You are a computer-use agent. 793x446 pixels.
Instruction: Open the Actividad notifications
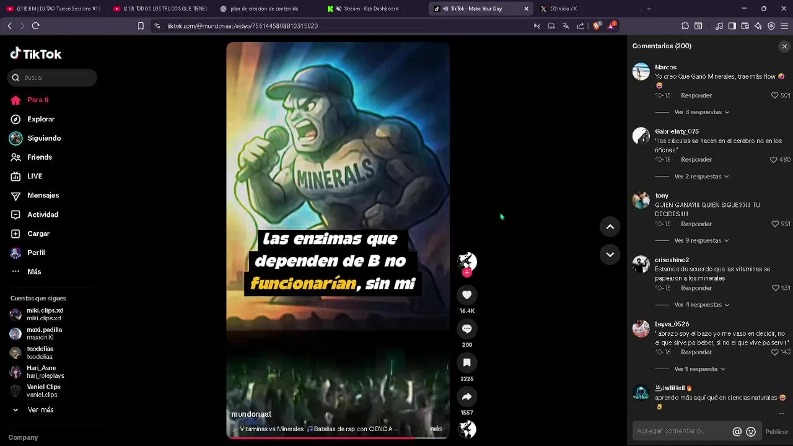[x=43, y=214]
